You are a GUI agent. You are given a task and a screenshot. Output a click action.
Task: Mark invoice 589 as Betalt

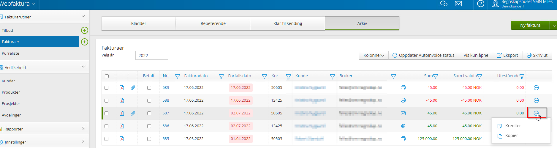(x=149, y=88)
